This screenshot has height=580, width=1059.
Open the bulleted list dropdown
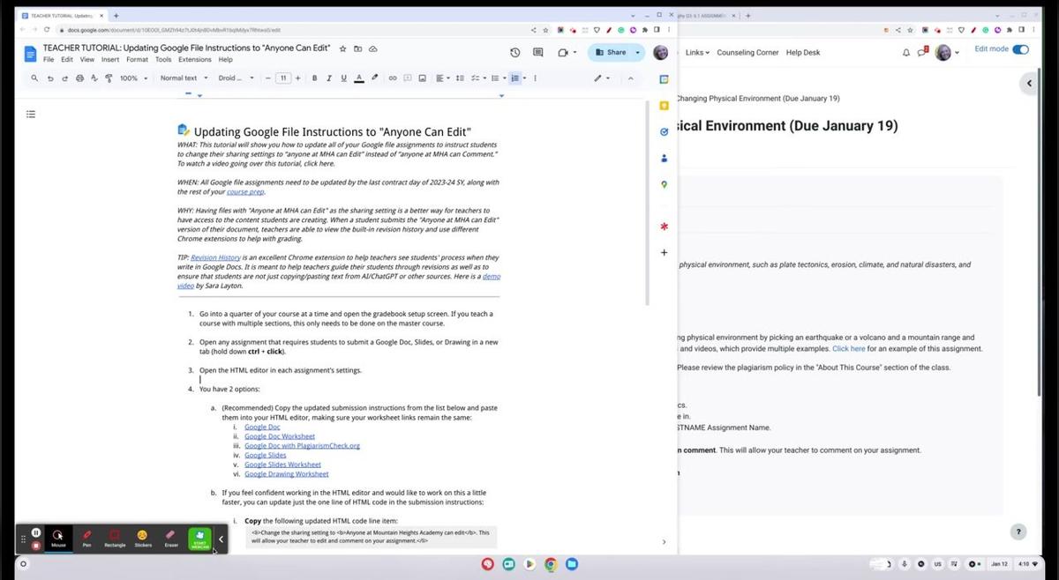pyautogui.click(x=497, y=78)
